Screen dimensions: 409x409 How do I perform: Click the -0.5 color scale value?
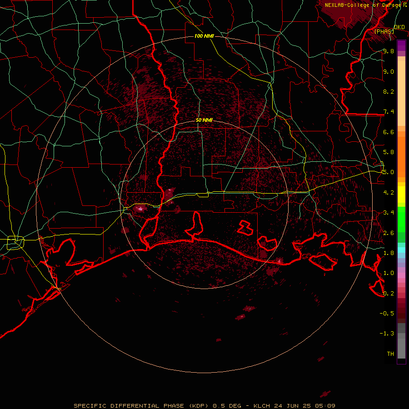point(387,314)
